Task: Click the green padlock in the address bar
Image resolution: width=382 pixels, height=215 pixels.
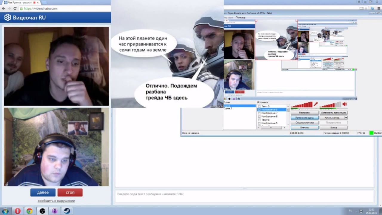Action: pyautogui.click(x=21, y=8)
